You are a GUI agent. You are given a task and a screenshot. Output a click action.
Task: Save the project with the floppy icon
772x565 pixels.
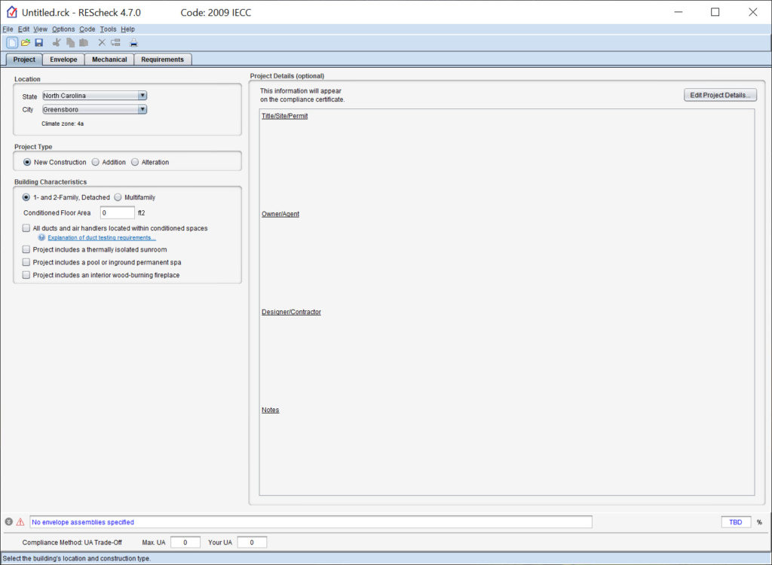click(39, 43)
